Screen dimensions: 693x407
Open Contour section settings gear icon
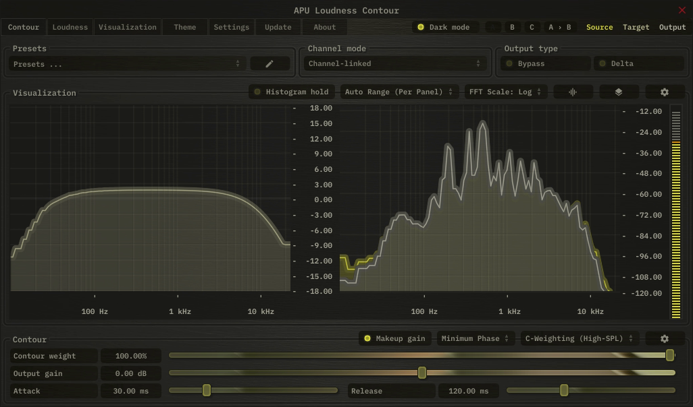point(665,339)
